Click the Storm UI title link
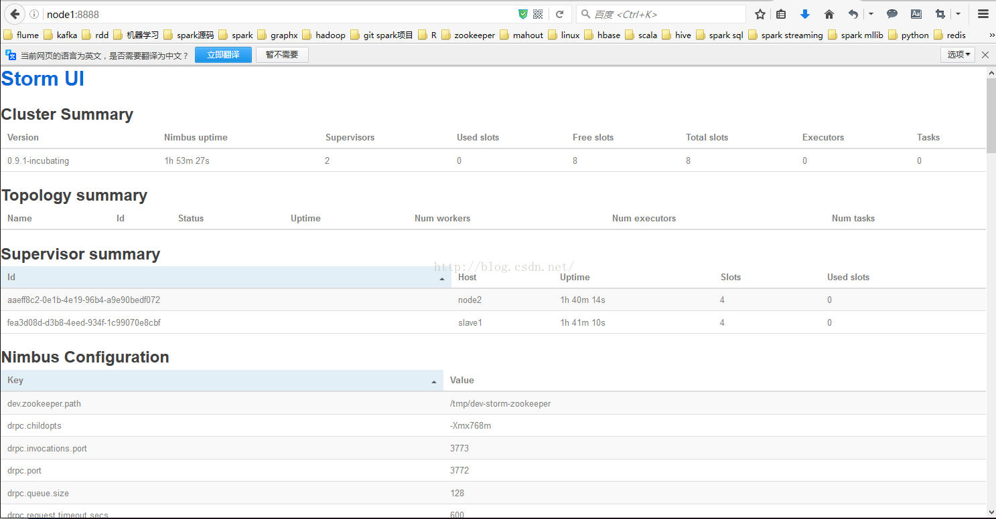The height and width of the screenshot is (519, 996). pyautogui.click(x=43, y=79)
